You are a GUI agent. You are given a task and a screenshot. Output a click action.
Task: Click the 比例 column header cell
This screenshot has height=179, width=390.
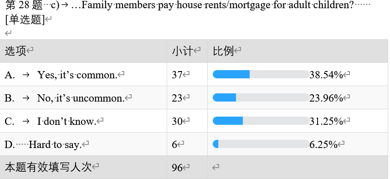click(298, 51)
